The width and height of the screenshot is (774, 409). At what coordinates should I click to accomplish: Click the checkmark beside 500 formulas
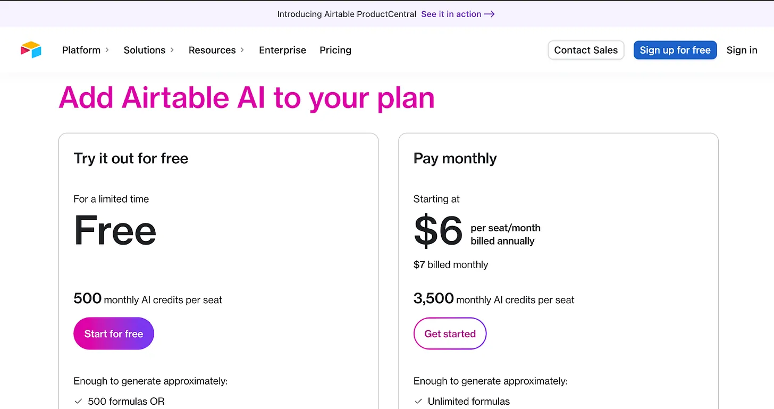click(x=78, y=401)
